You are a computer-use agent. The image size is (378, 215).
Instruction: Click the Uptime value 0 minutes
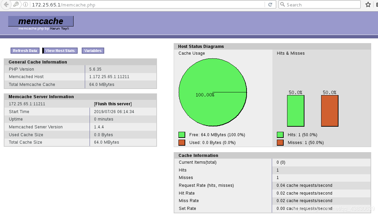coord(104,119)
